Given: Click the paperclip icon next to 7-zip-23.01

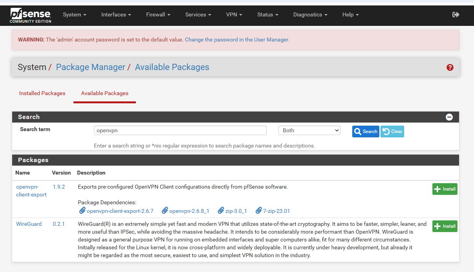Looking at the screenshot, I should pos(259,211).
